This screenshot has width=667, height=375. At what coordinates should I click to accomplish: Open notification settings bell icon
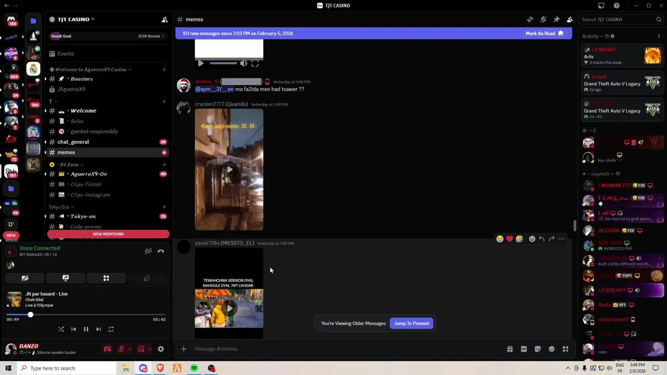[543, 19]
